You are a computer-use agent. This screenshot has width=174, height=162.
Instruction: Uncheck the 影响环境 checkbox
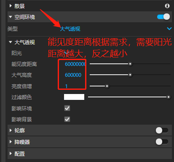67,108
